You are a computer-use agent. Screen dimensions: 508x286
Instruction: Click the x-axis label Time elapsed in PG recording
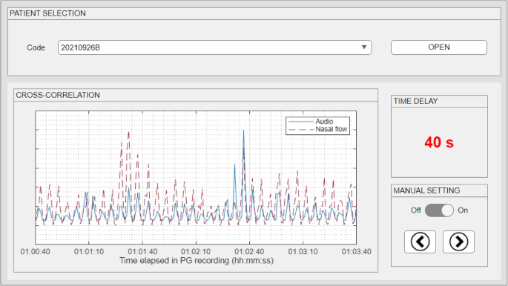point(197,261)
